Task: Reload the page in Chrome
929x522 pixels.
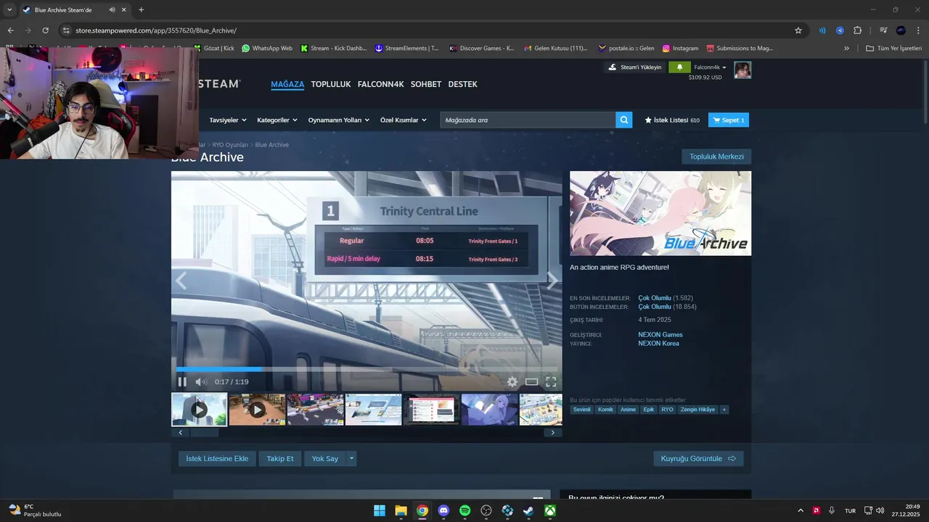Action: click(45, 30)
